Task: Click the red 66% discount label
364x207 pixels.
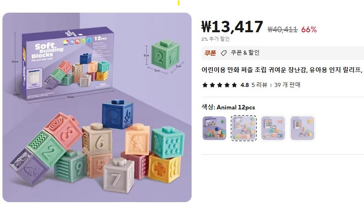Action: [x=309, y=29]
